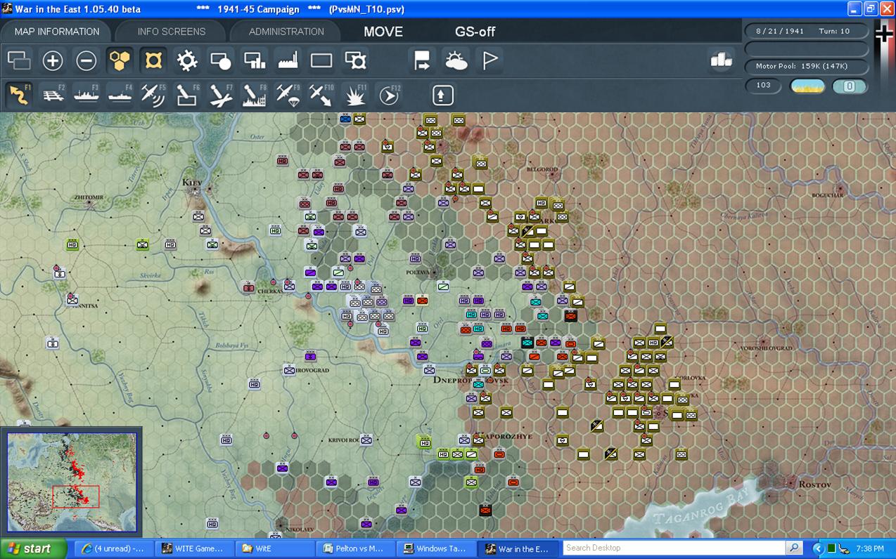
Task: Click the Zhitomir city label on map
Action: click(89, 198)
